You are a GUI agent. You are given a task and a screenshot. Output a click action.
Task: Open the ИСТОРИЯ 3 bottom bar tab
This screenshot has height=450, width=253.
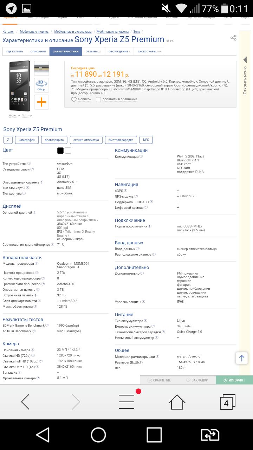click(x=234, y=380)
